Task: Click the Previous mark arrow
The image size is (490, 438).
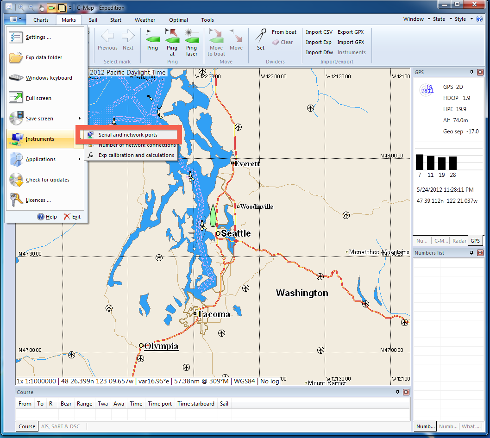Action: click(x=107, y=39)
